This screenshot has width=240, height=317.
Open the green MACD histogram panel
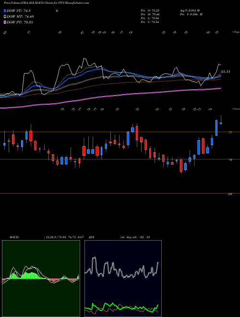(41, 279)
